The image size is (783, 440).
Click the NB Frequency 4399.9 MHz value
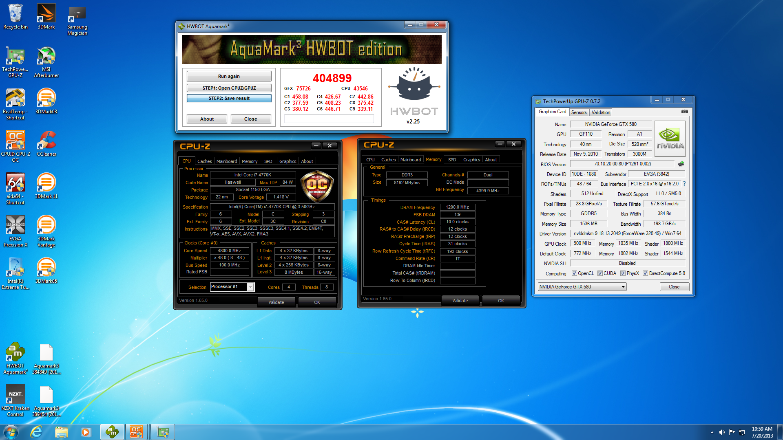coord(488,191)
